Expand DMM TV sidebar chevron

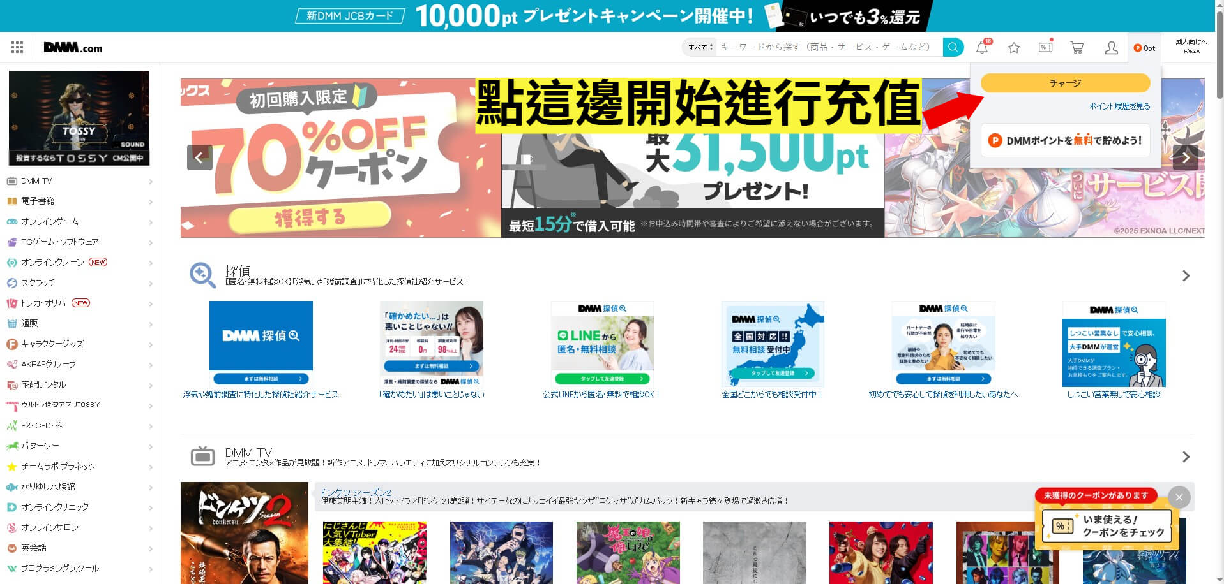pos(151,182)
